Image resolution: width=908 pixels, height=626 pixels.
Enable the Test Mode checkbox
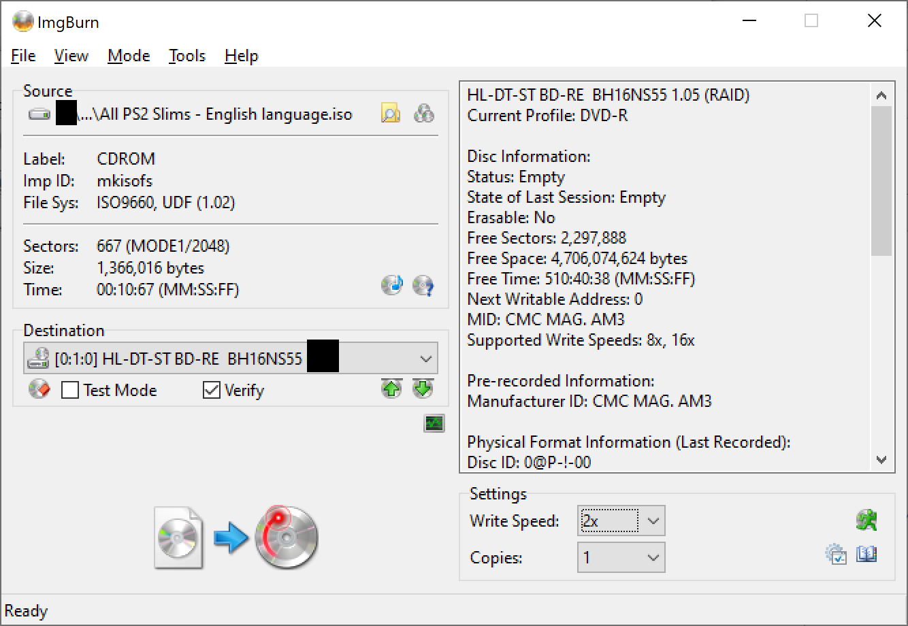pos(70,391)
